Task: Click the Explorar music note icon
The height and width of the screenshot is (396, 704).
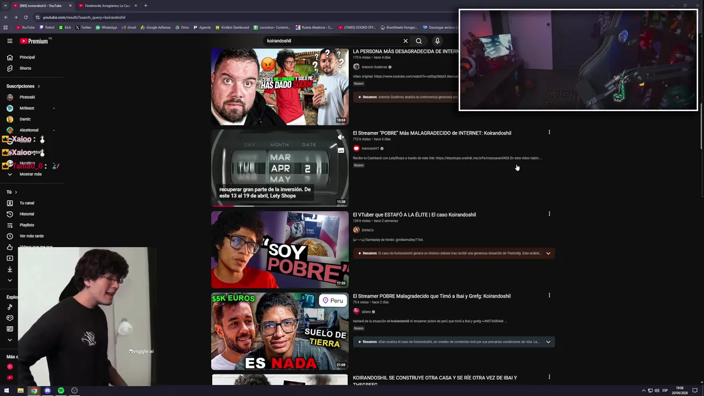Action: [9, 307]
